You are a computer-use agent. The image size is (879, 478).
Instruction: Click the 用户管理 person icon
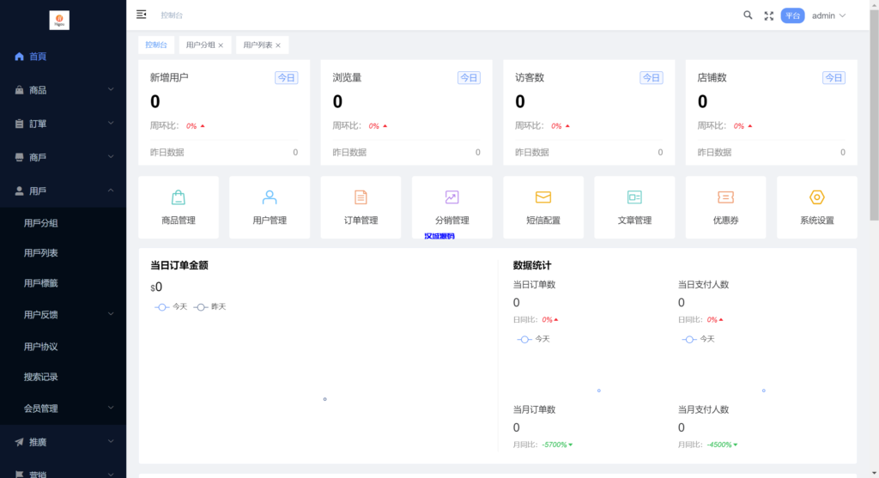pos(270,197)
